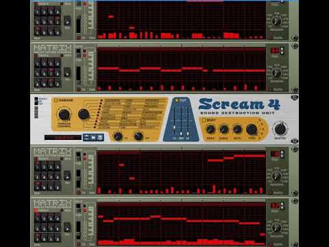The width and height of the screenshot is (329, 247).
Task: Toggle Shuffle on the Matrix directly above Scream 4
Action: [x=271, y=90]
